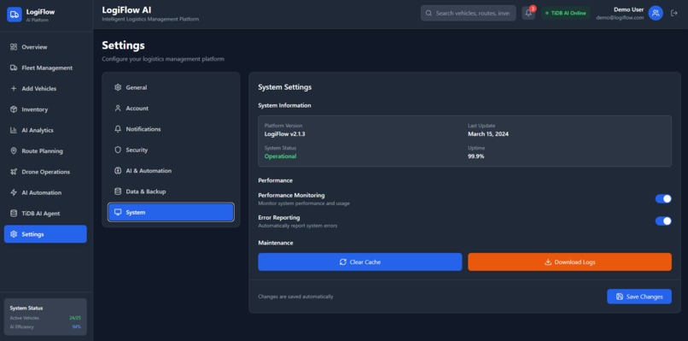Click the Overview grid icon
Screen dimensions: 688x341
[x=14, y=47]
